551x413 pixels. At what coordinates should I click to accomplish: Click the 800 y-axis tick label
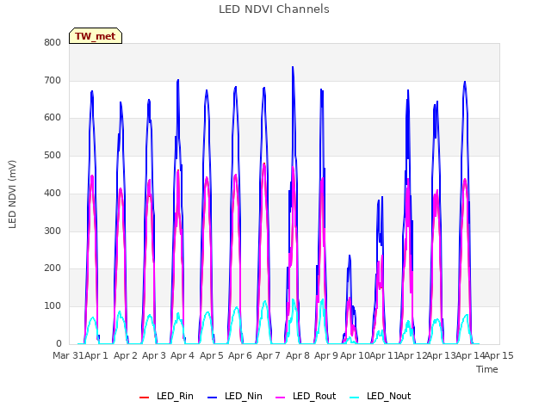pos(53,42)
